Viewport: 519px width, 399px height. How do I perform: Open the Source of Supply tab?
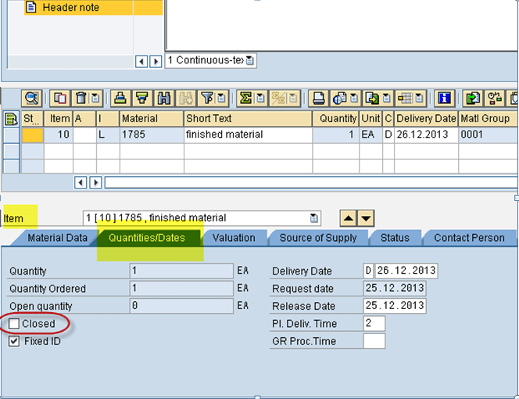tap(318, 238)
